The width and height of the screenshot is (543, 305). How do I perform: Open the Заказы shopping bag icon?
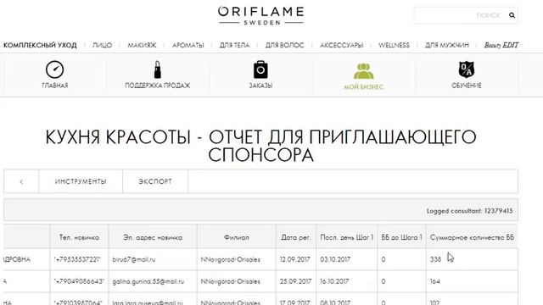(260, 69)
